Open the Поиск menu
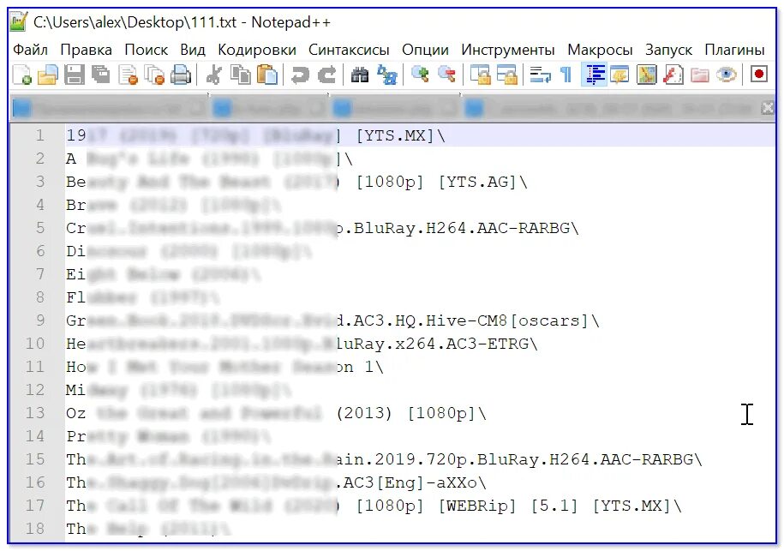This screenshot has height=551, width=784. point(146,50)
